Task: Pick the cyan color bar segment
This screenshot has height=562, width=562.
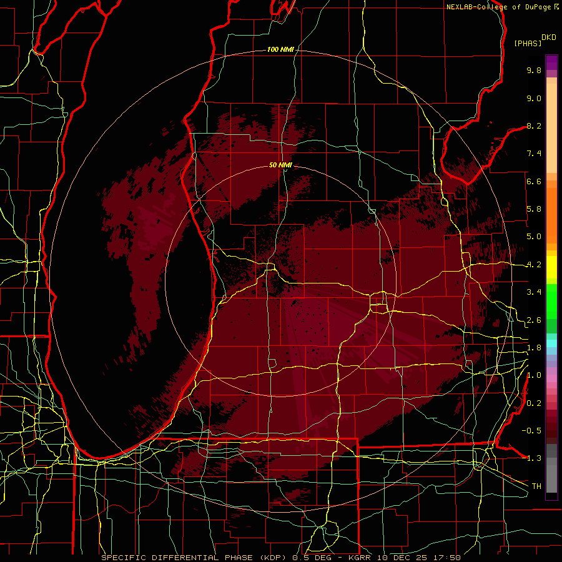Action: tap(551, 343)
